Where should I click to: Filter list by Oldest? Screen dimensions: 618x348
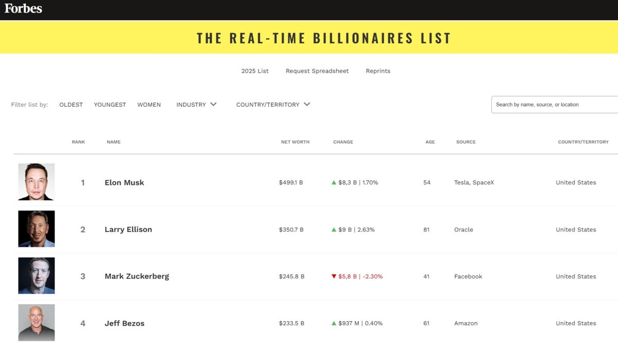(x=71, y=105)
